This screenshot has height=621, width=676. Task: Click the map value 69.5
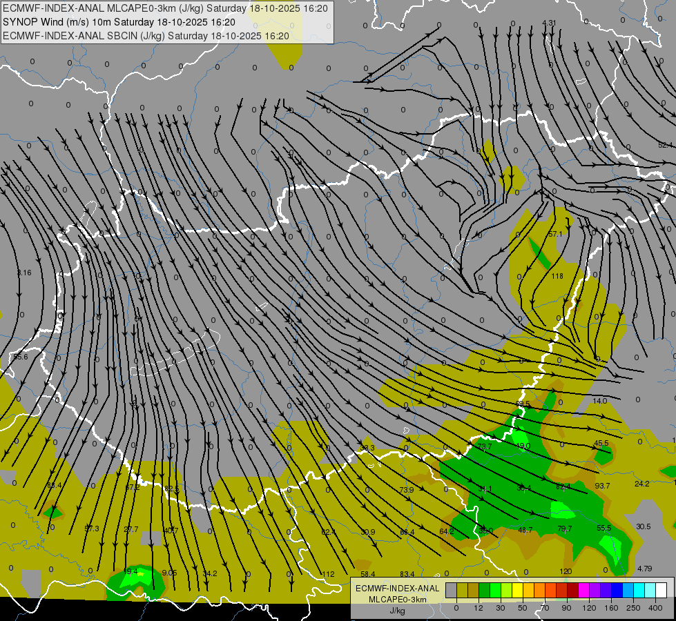523,404
